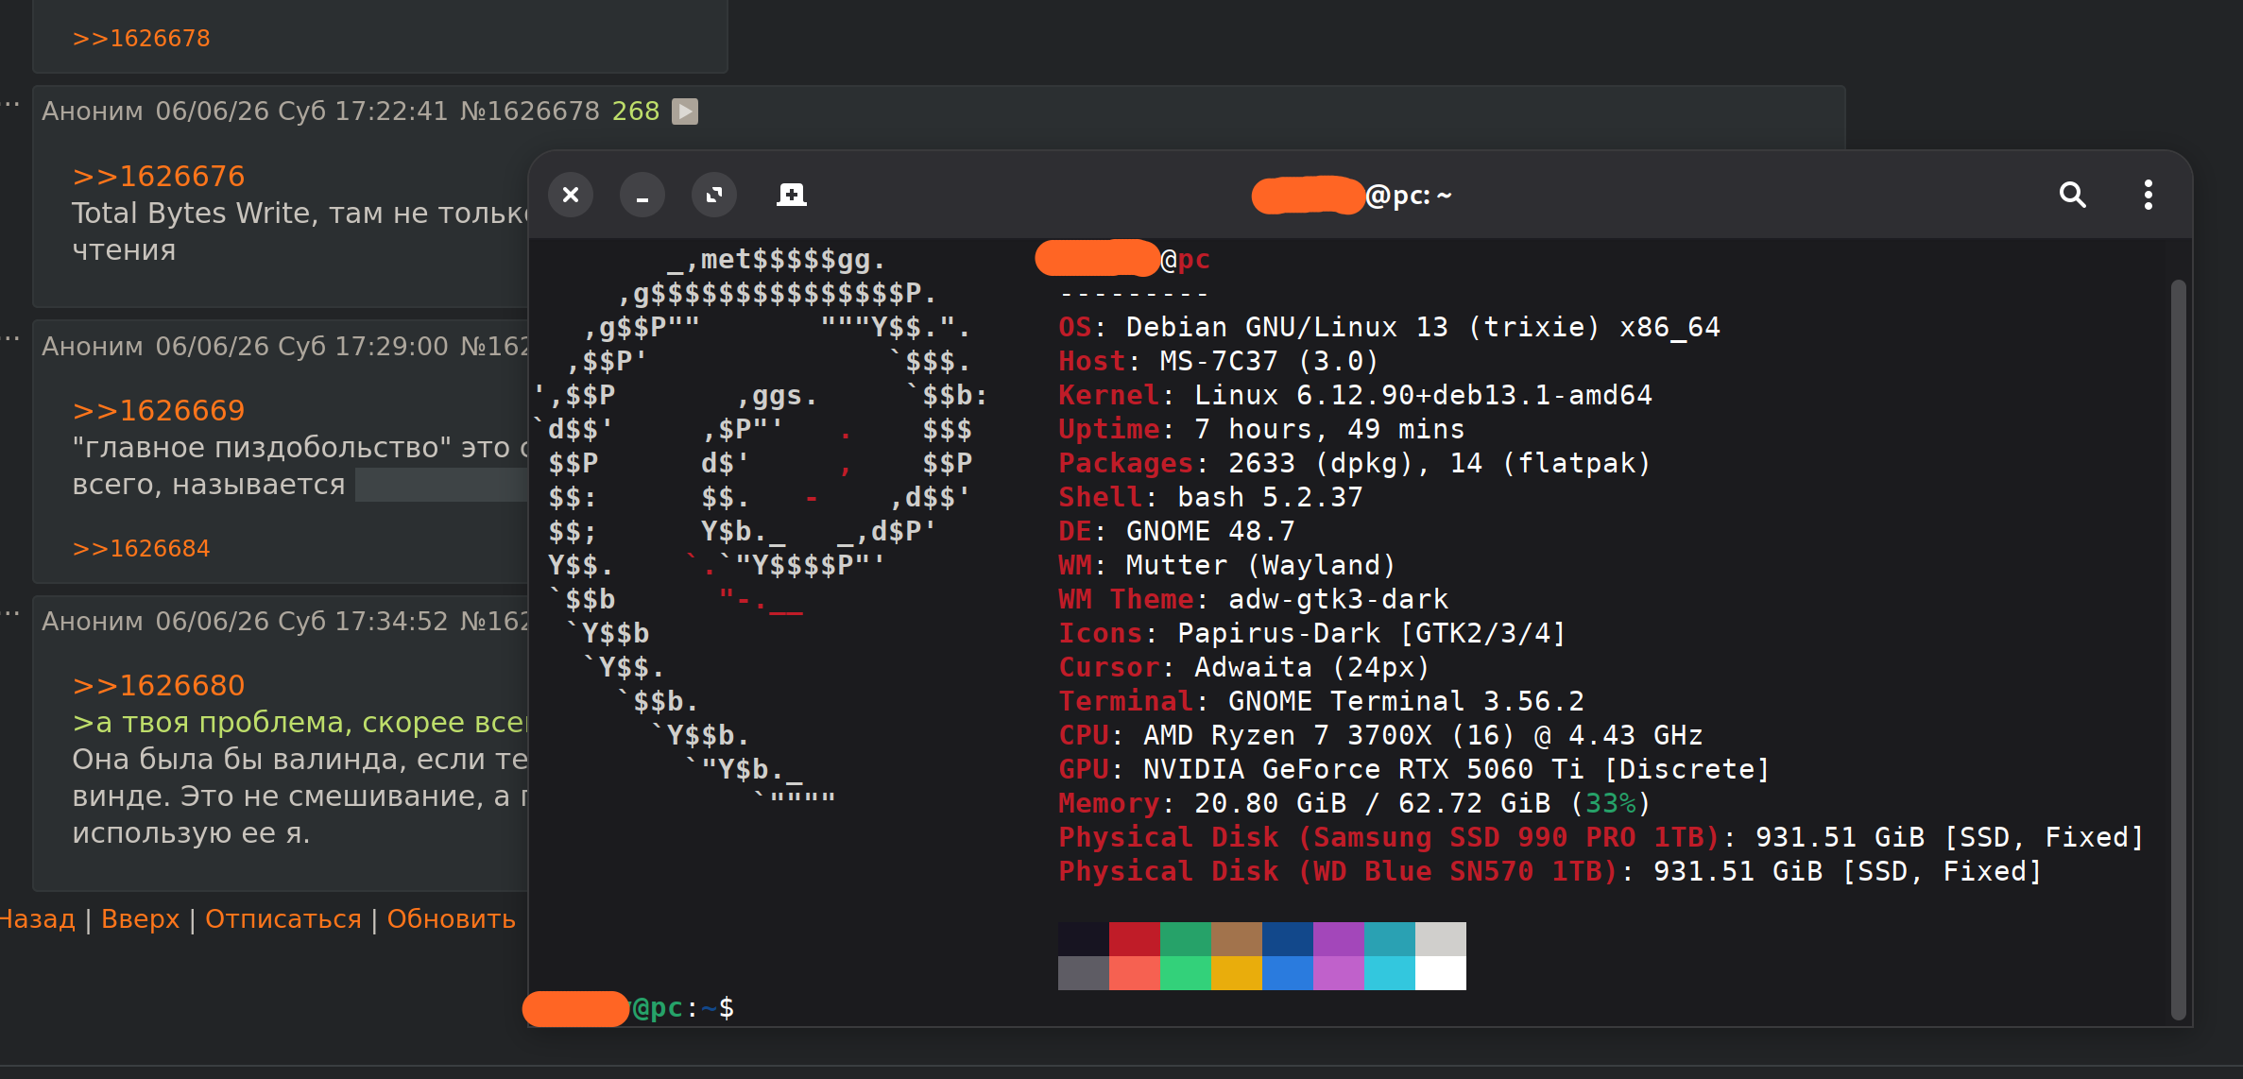Click the 'WD Blue SN570 1TB' disk line
The height and width of the screenshot is (1079, 2243).
1550,872
